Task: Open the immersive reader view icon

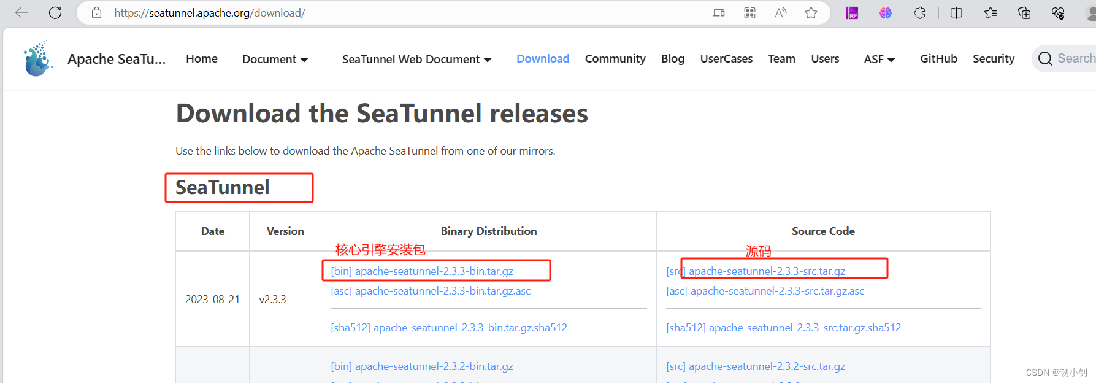Action: pyautogui.click(x=719, y=13)
